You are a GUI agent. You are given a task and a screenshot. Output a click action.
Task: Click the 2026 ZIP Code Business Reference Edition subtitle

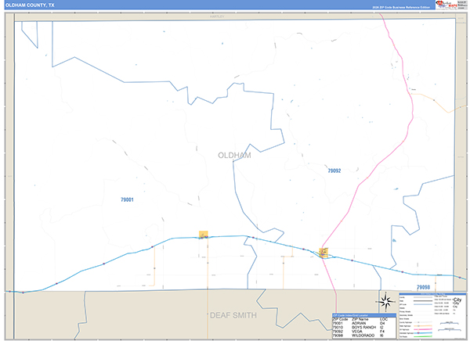[x=401, y=7]
